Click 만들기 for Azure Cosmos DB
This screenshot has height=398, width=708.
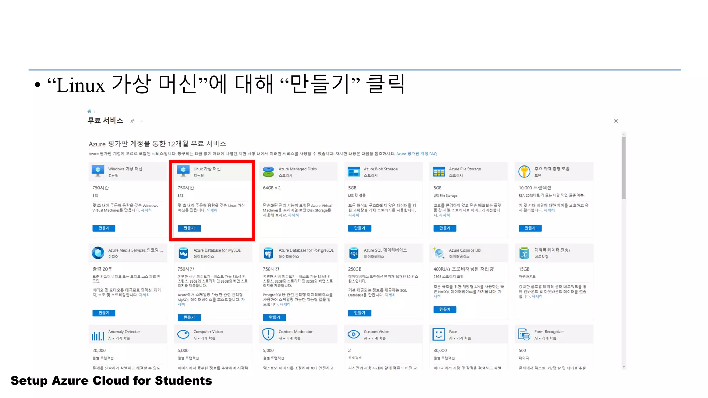[445, 309]
